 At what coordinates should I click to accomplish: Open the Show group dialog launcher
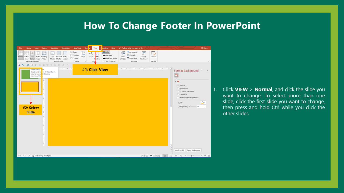pyautogui.click(x=86, y=61)
